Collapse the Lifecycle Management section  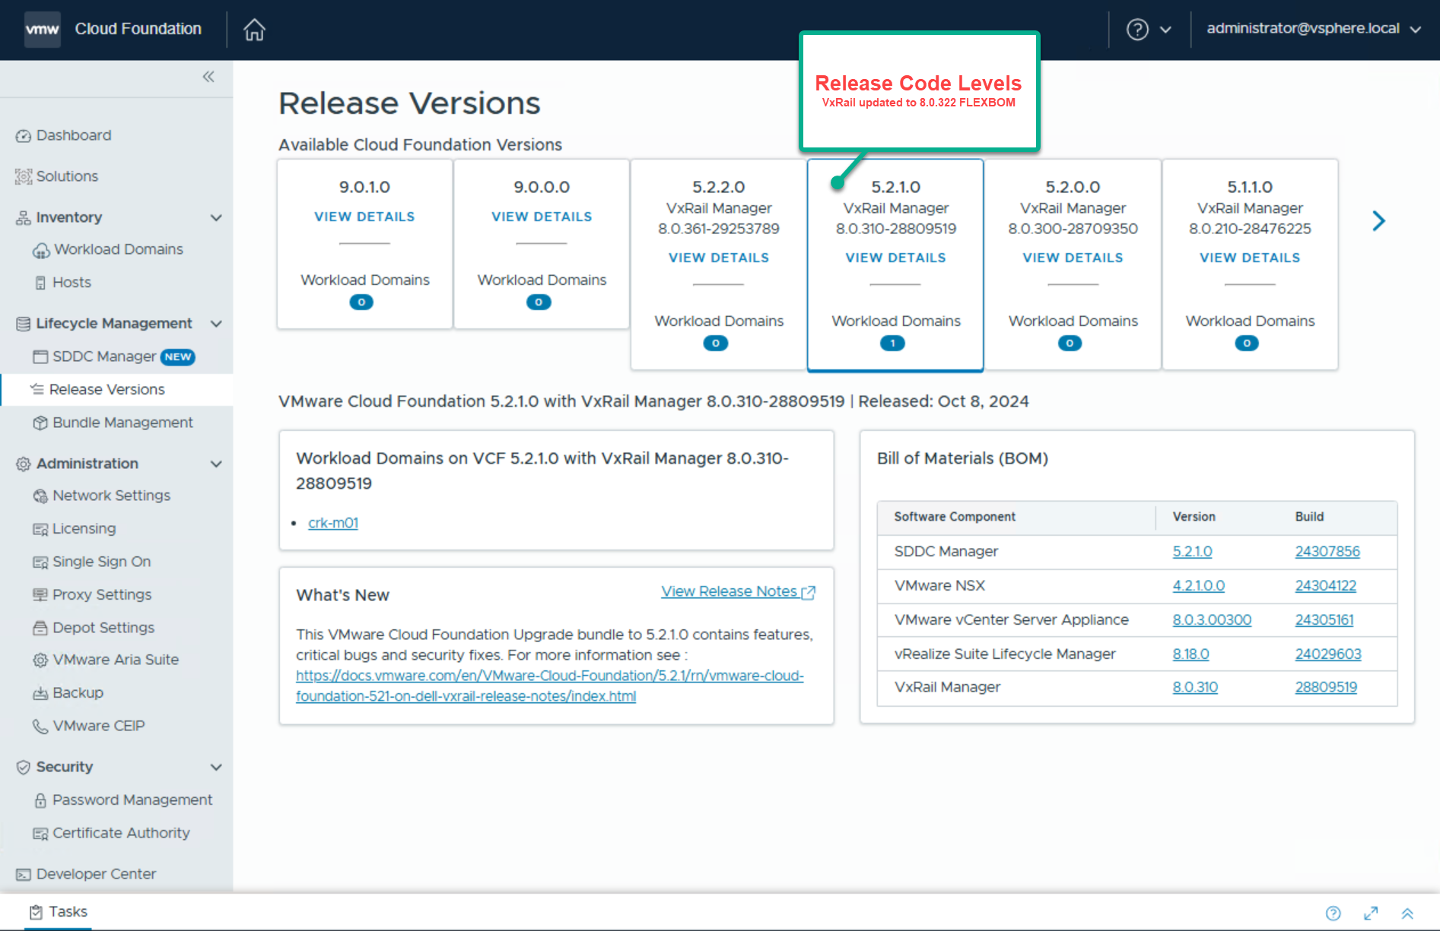pyautogui.click(x=216, y=324)
